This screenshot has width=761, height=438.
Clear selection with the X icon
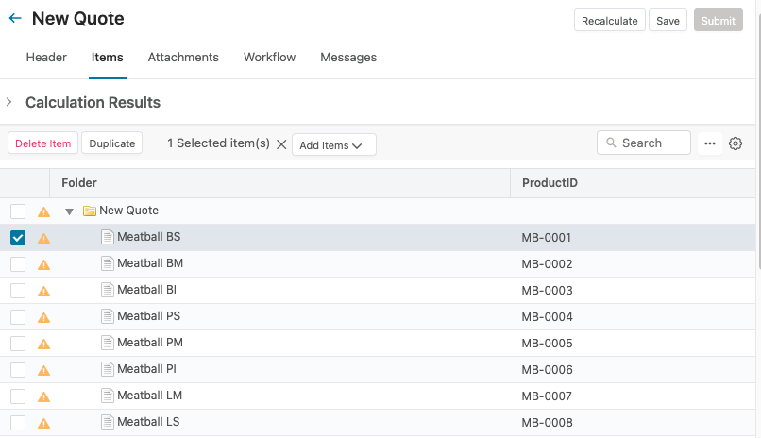pos(281,144)
